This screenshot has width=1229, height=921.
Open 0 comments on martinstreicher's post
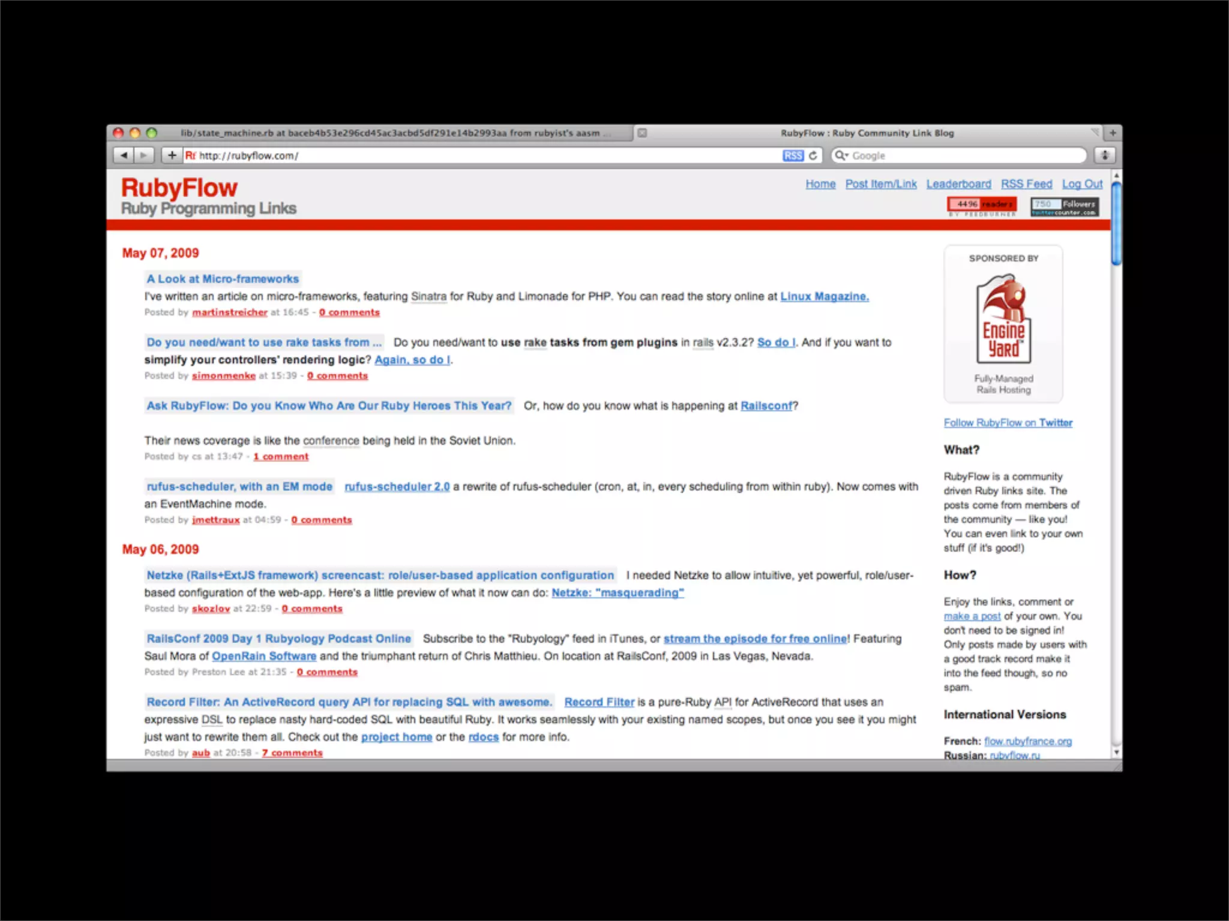coord(349,312)
